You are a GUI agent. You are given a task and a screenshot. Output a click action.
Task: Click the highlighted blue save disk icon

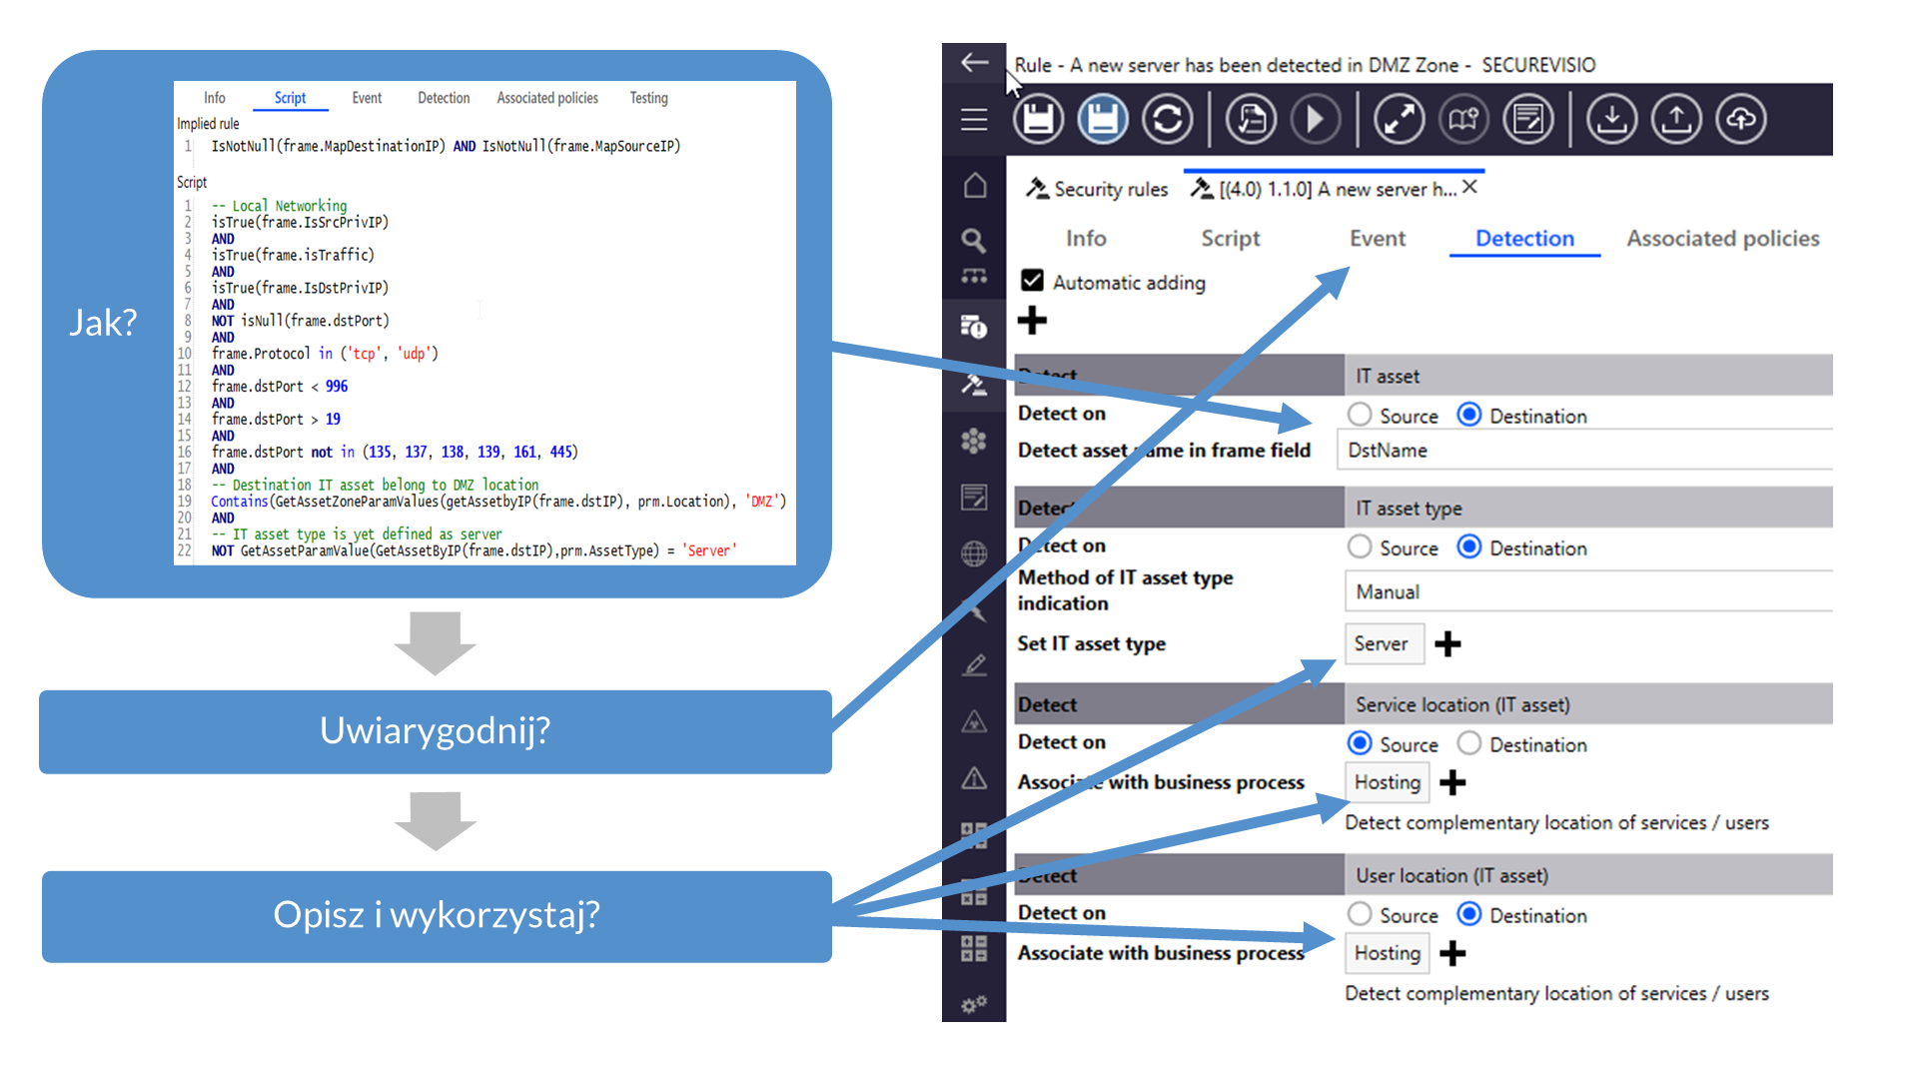pyautogui.click(x=1103, y=120)
